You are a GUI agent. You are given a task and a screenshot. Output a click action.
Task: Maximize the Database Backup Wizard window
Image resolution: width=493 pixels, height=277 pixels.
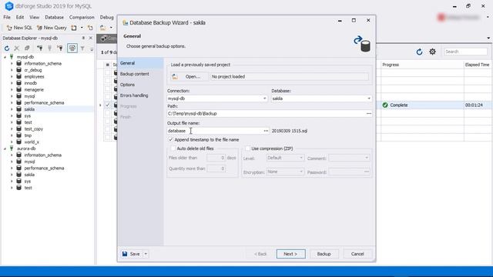[354, 21]
